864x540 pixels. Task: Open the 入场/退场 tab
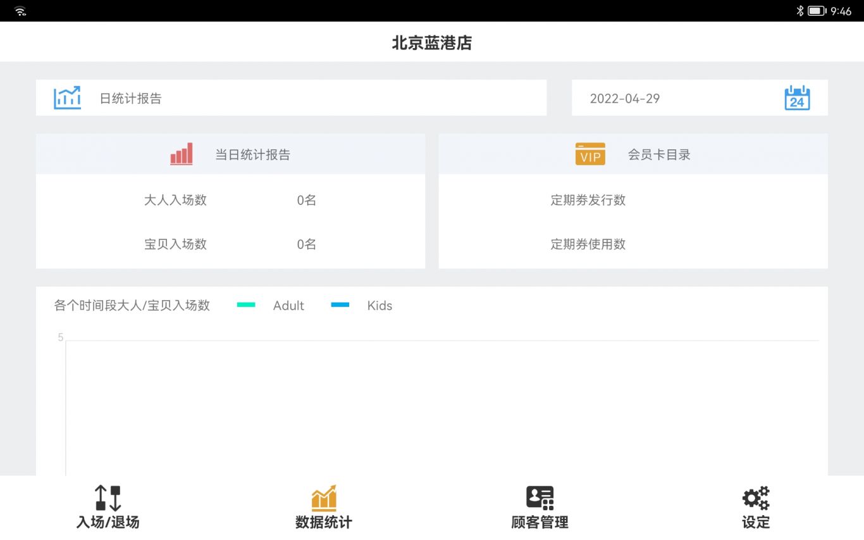(x=108, y=508)
